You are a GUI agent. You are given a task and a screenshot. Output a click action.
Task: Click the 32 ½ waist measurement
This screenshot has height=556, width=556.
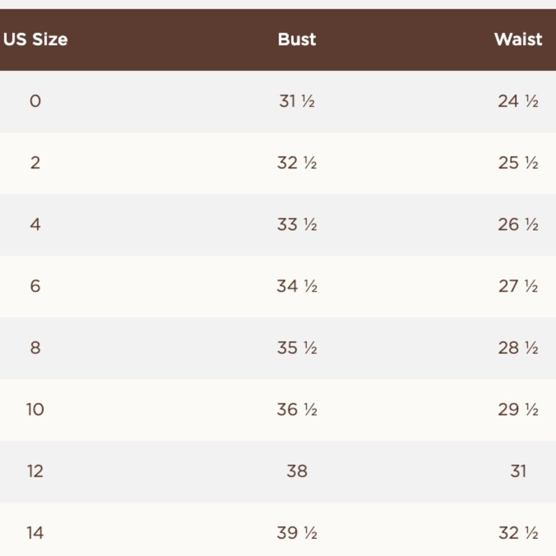(x=518, y=533)
